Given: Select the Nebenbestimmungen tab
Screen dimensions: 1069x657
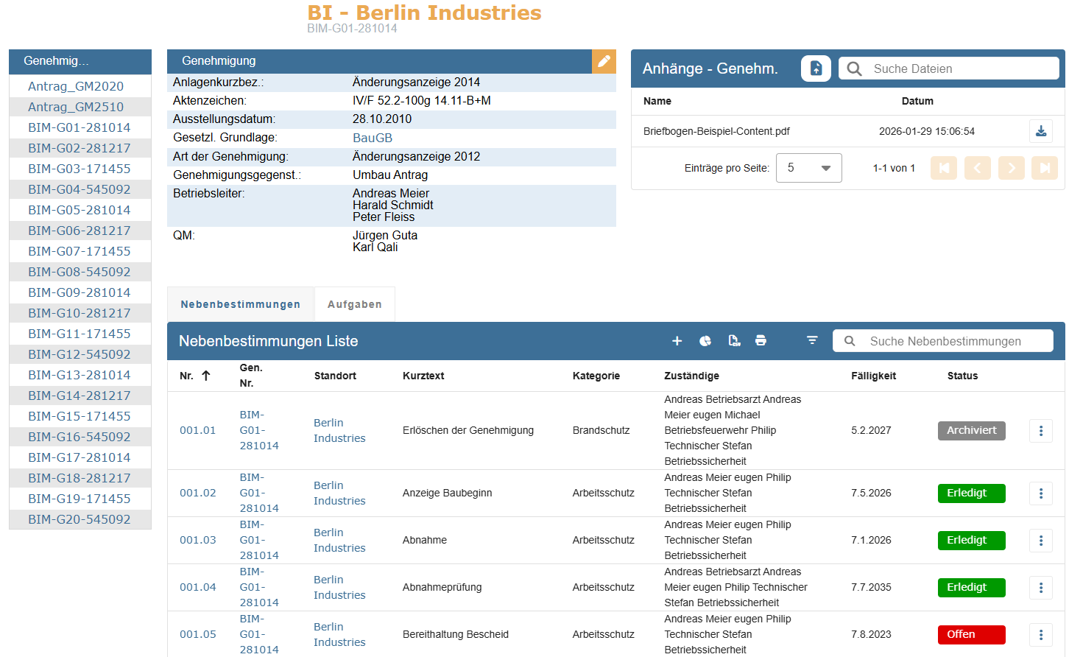Looking at the screenshot, I should (x=240, y=304).
